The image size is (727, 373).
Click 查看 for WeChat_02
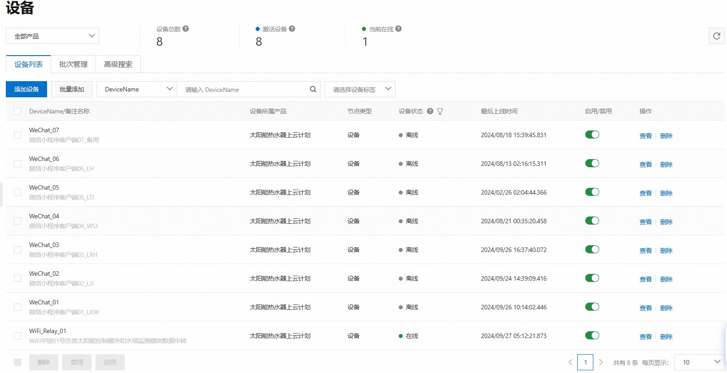click(x=645, y=279)
